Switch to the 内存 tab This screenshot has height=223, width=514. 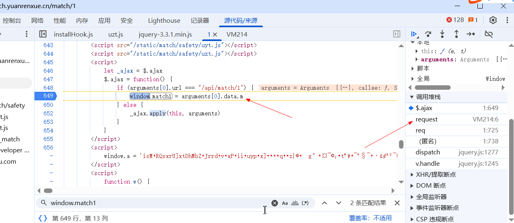[82, 20]
